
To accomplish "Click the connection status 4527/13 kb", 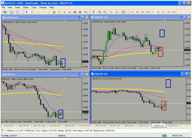I will pos(177,136).
